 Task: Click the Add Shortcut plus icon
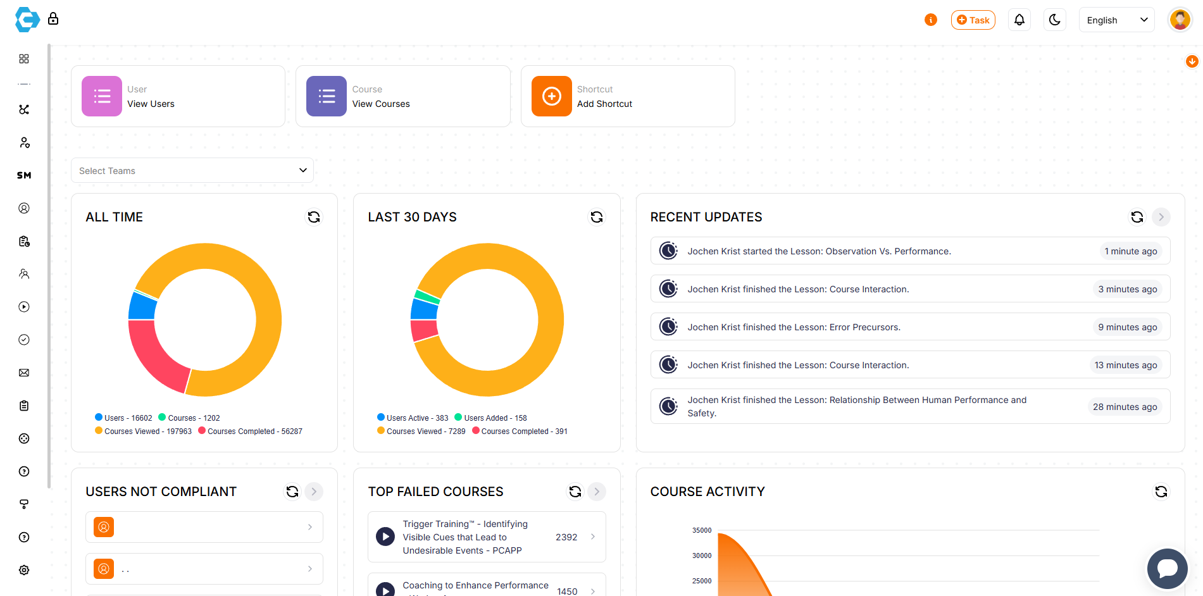click(x=551, y=97)
